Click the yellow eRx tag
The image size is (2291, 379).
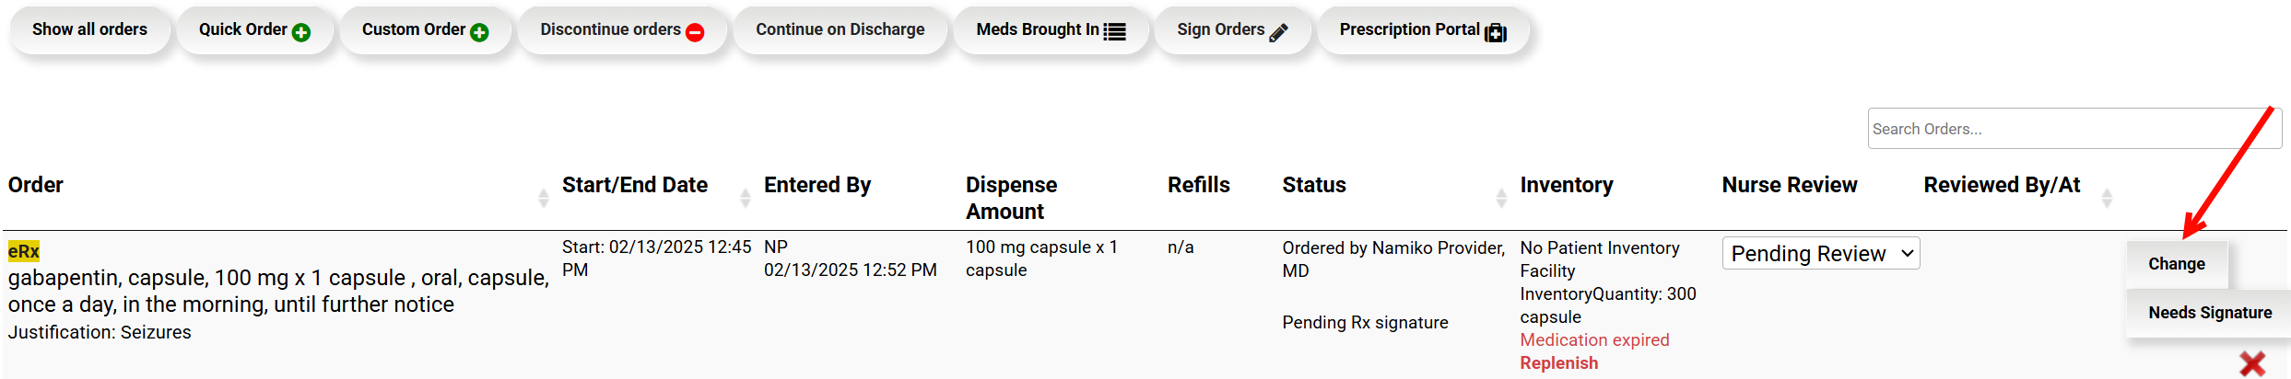(24, 251)
